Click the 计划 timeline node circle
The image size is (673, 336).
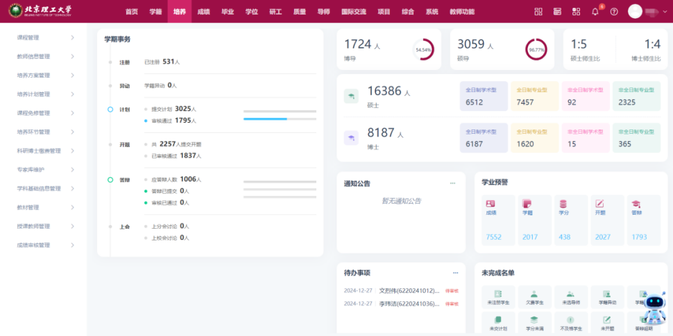point(110,109)
